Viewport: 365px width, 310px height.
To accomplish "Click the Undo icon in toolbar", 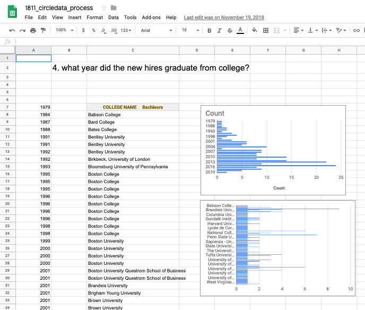I will pos(12,30).
